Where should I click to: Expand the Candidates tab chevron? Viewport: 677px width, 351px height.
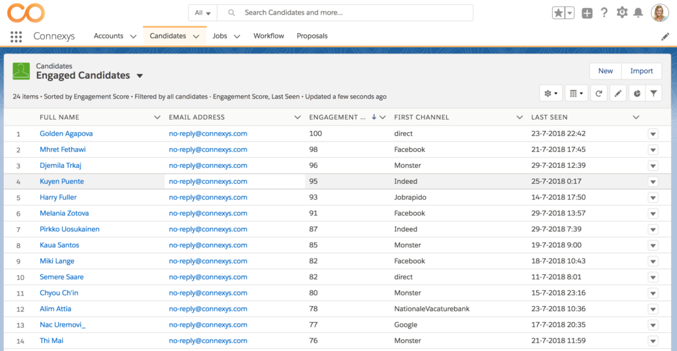196,37
